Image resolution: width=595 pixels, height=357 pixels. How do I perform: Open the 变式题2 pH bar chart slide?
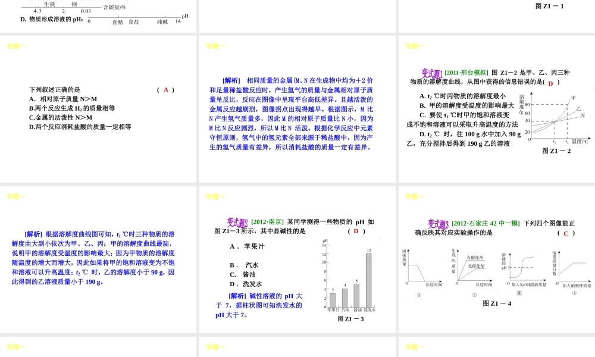click(297, 259)
